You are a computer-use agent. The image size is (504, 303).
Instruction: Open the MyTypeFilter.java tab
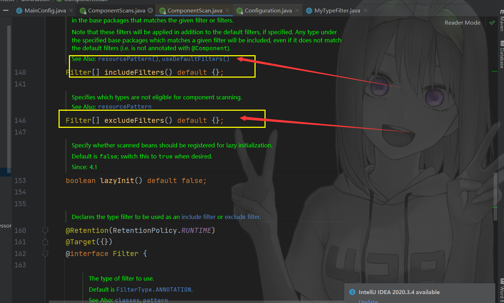337,11
